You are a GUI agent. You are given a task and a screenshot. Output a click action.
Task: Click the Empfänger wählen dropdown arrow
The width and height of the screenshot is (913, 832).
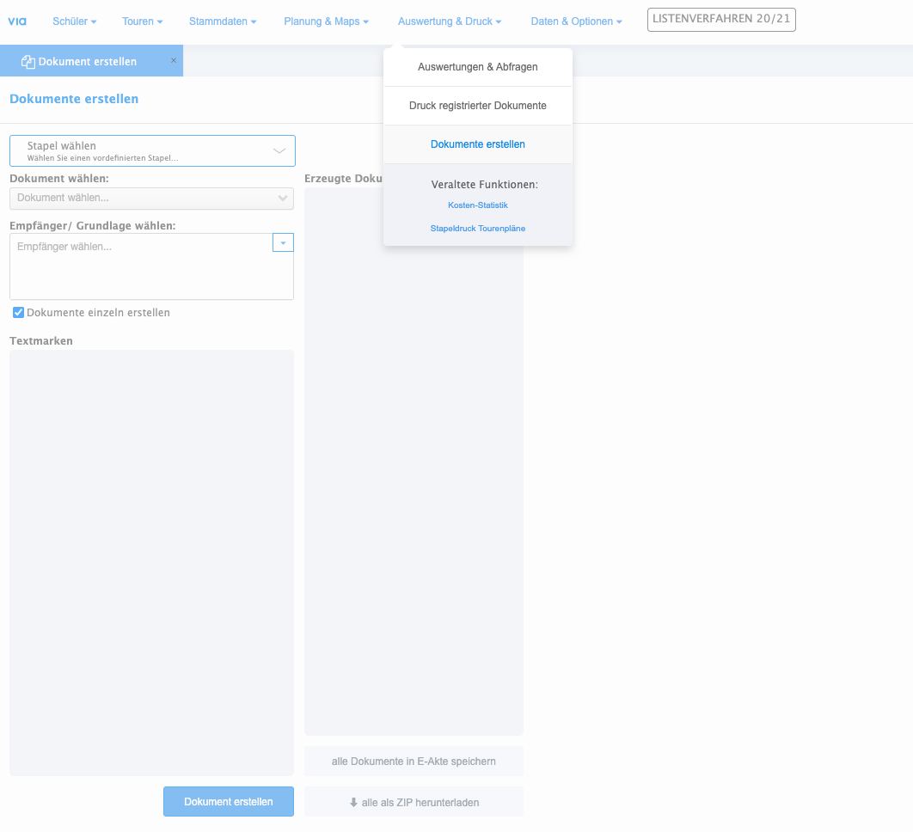(283, 243)
